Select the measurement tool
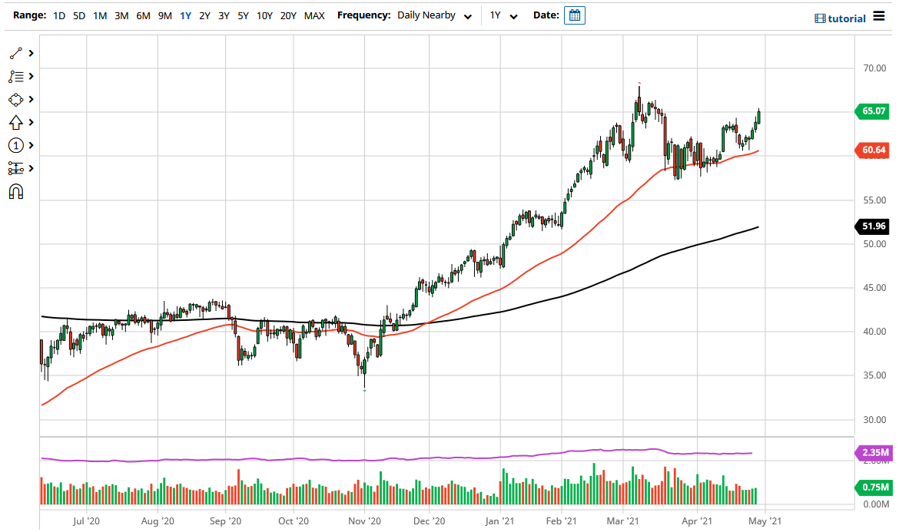The width and height of the screenshot is (899, 532). pyautogui.click(x=15, y=168)
